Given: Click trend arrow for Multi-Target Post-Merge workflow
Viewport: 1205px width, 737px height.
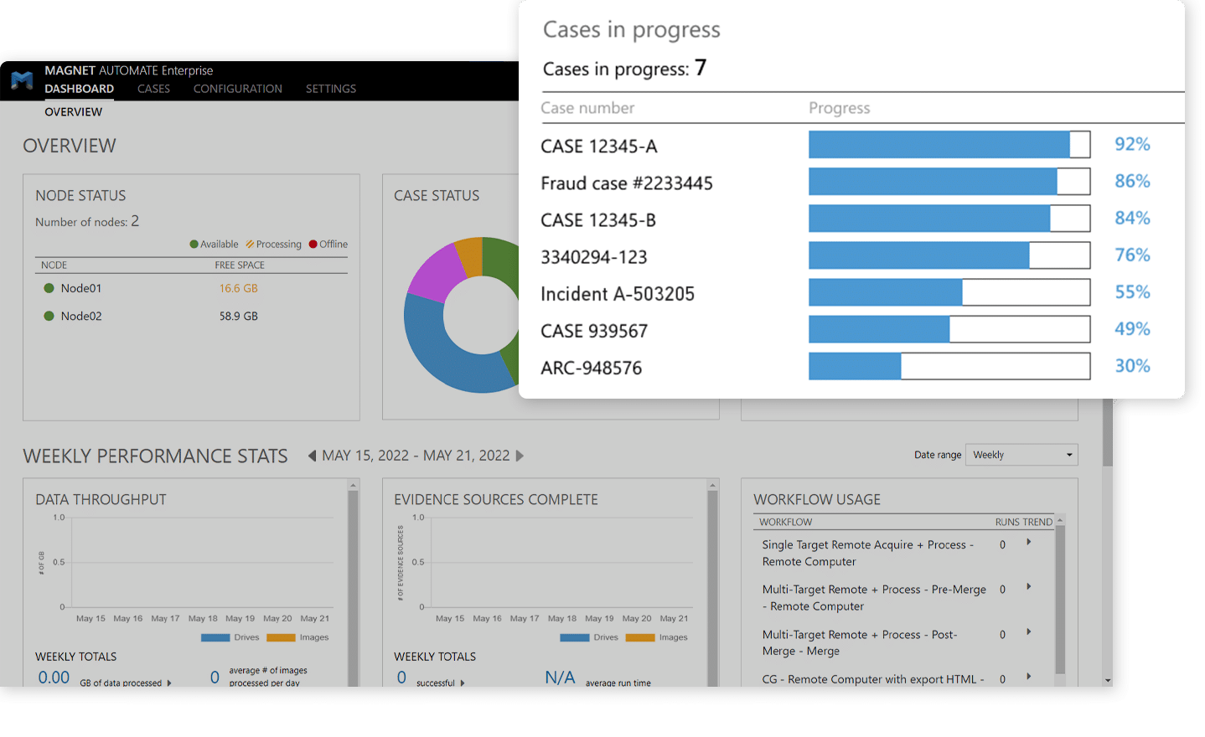Looking at the screenshot, I should (1028, 632).
